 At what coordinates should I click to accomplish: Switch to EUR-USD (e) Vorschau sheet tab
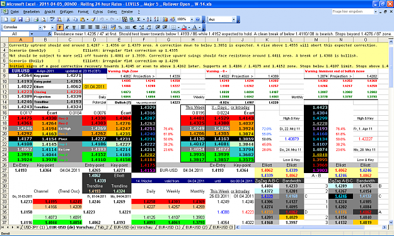pyautogui.click(x=133, y=227)
